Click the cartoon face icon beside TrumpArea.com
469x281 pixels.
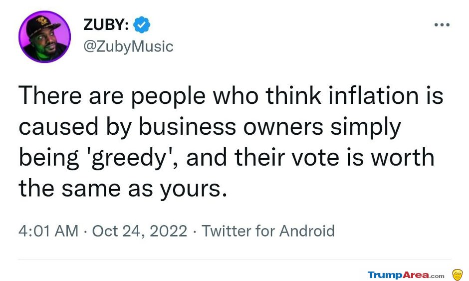[457, 275]
